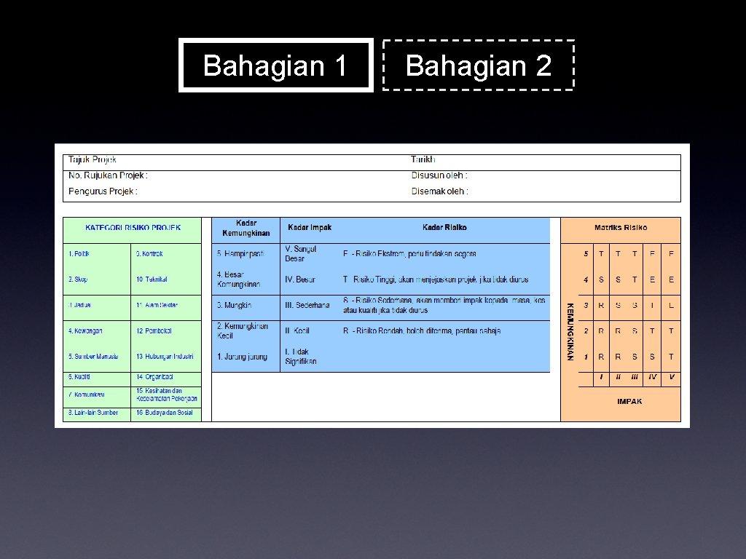Click category 10. Teknikal
The width and height of the screenshot is (746, 559).
pyautogui.click(x=152, y=279)
